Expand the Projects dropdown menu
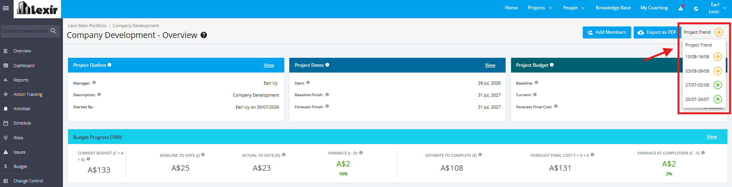 (540, 8)
